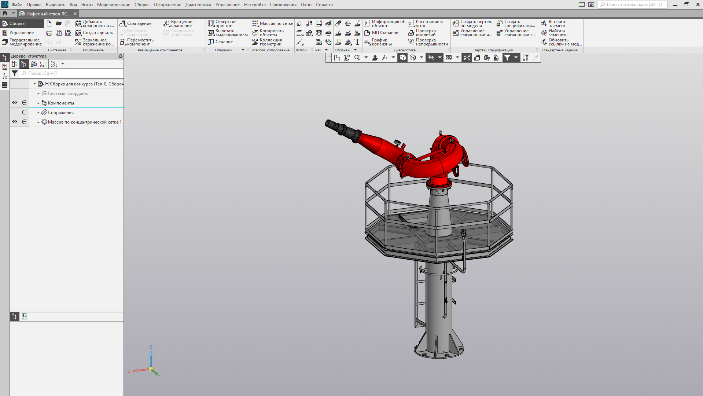Switch to Твердотельное моделирование toolset
Image resolution: width=703 pixels, height=396 pixels.
pyautogui.click(x=22, y=42)
